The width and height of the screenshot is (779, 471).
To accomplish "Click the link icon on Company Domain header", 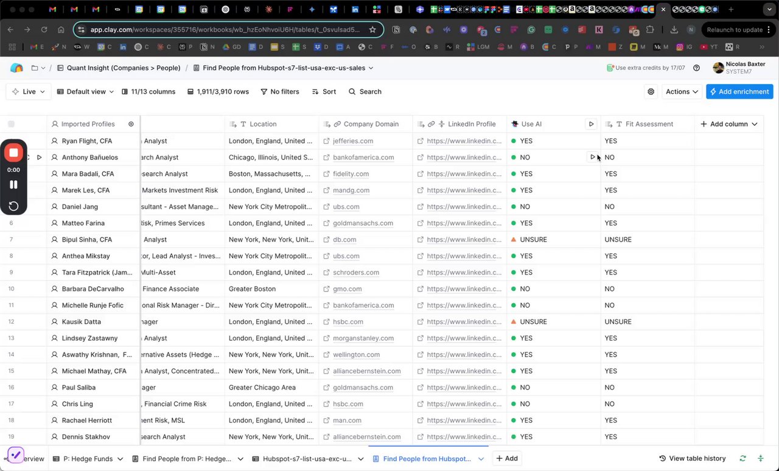I will point(337,124).
